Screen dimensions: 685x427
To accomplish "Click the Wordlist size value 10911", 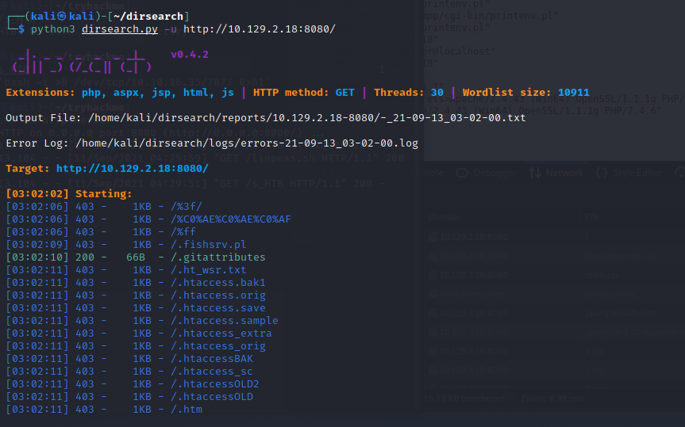I will [x=573, y=93].
